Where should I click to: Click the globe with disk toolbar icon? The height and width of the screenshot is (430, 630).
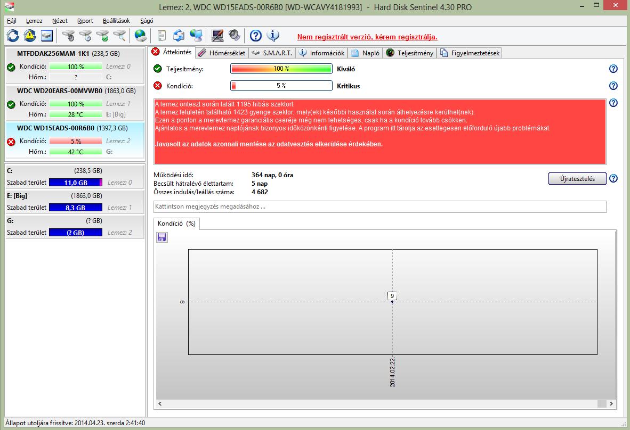(x=140, y=36)
